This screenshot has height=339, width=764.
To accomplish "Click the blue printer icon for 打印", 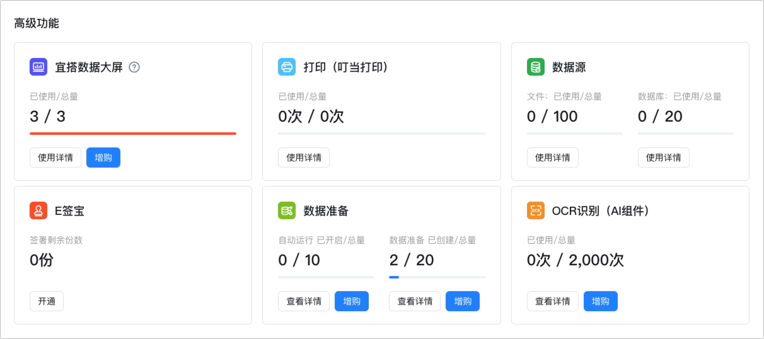I will [x=287, y=67].
